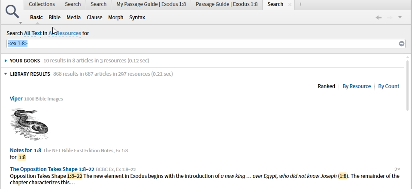Run search with the arrow go button
The height and width of the screenshot is (189, 412).
point(402,44)
